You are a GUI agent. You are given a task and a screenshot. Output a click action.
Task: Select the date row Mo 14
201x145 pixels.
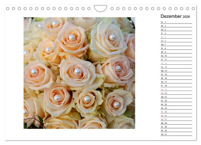pyautogui.click(x=177, y=70)
